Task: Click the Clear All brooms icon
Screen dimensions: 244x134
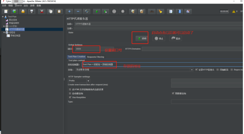Action: click(142, 11)
